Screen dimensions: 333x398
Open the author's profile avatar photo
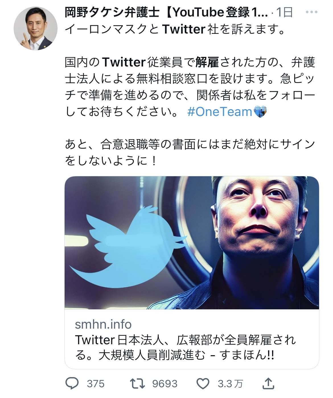tap(36, 28)
